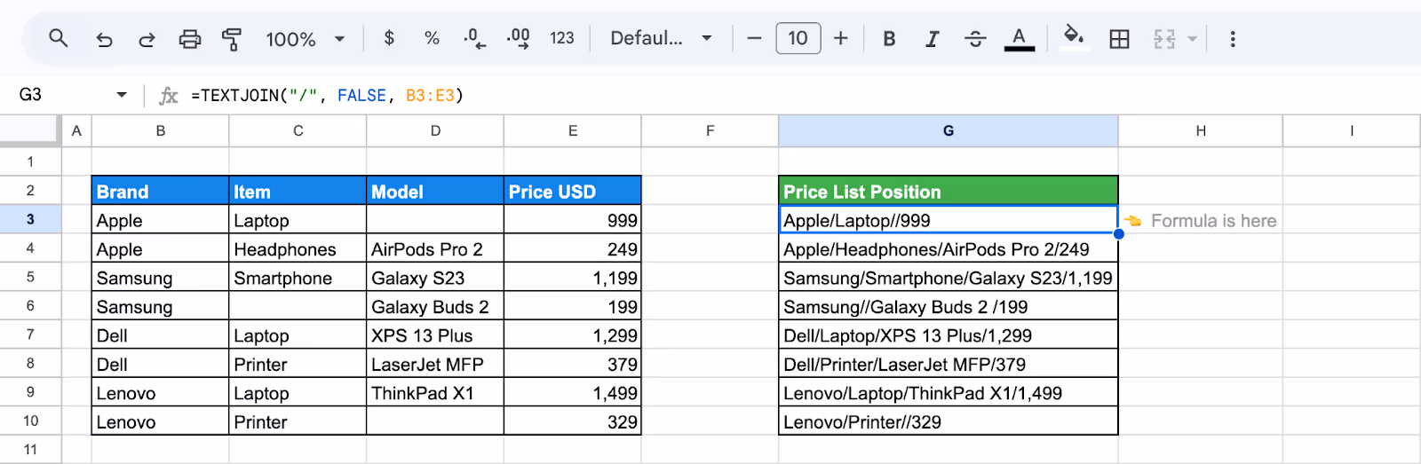Toggle strikethrough formatting
The height and width of the screenshot is (464, 1421).
975,39
